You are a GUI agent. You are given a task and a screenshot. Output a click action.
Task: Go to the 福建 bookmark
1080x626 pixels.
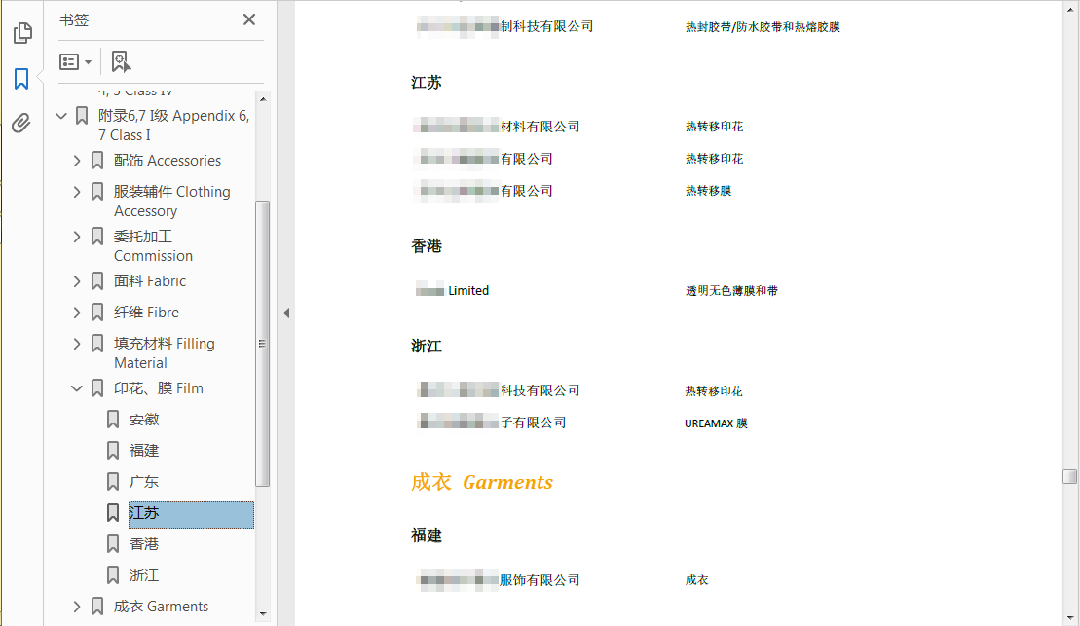click(x=144, y=451)
